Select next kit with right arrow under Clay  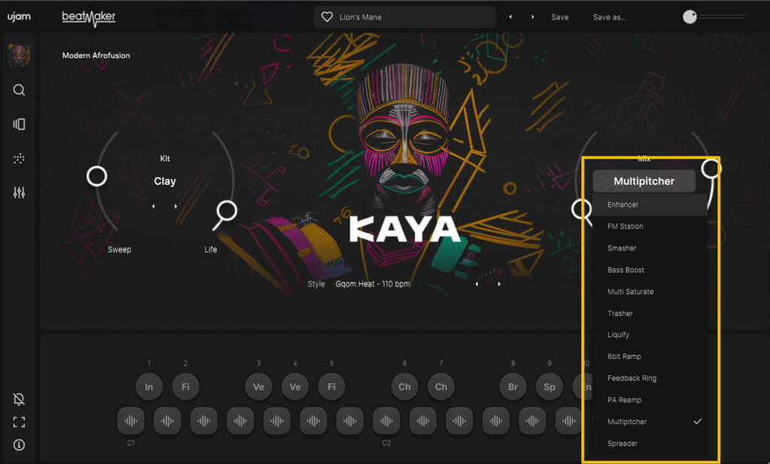point(176,206)
